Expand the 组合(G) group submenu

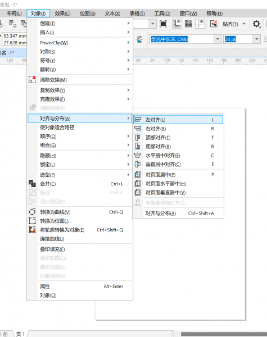(x=80, y=145)
